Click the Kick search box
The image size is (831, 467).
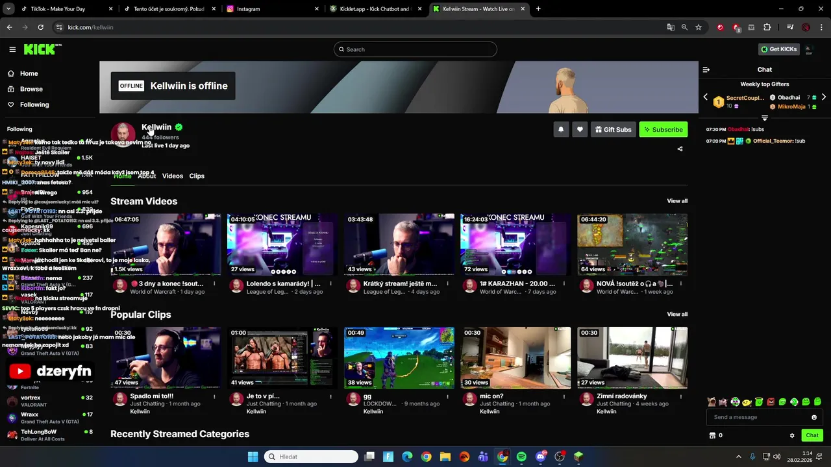click(x=415, y=49)
